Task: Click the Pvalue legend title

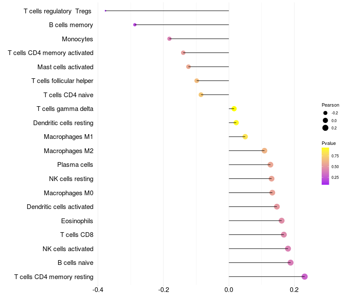Action: pyautogui.click(x=329, y=143)
